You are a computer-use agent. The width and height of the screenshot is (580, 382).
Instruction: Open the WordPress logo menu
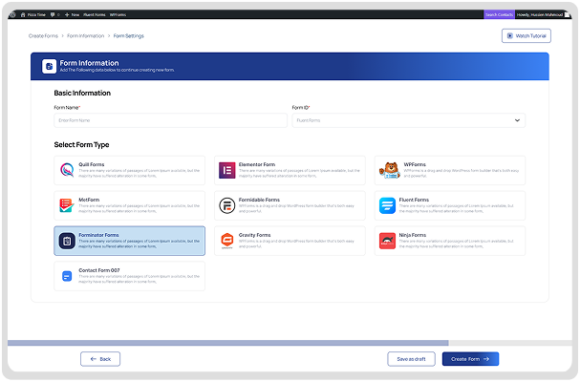pos(13,14)
